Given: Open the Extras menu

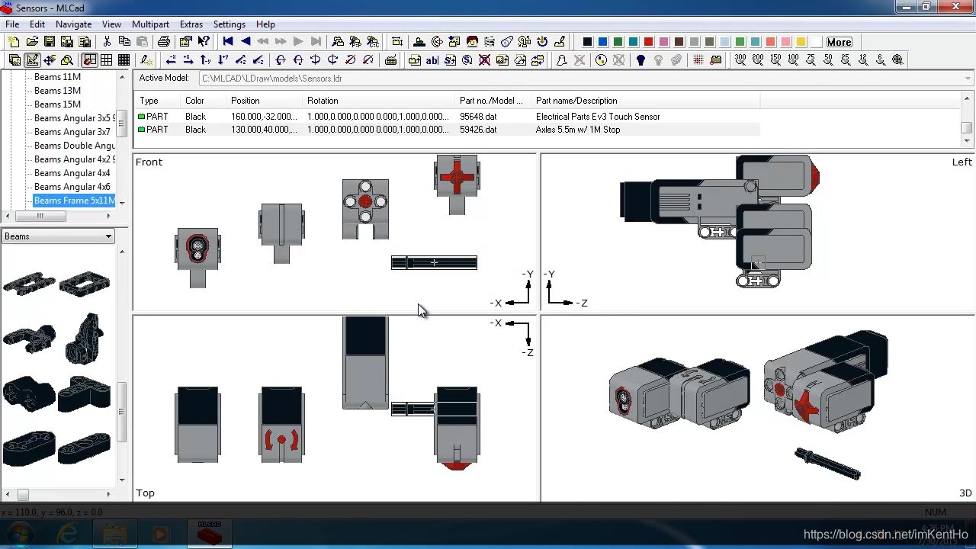Looking at the screenshot, I should click(x=191, y=24).
